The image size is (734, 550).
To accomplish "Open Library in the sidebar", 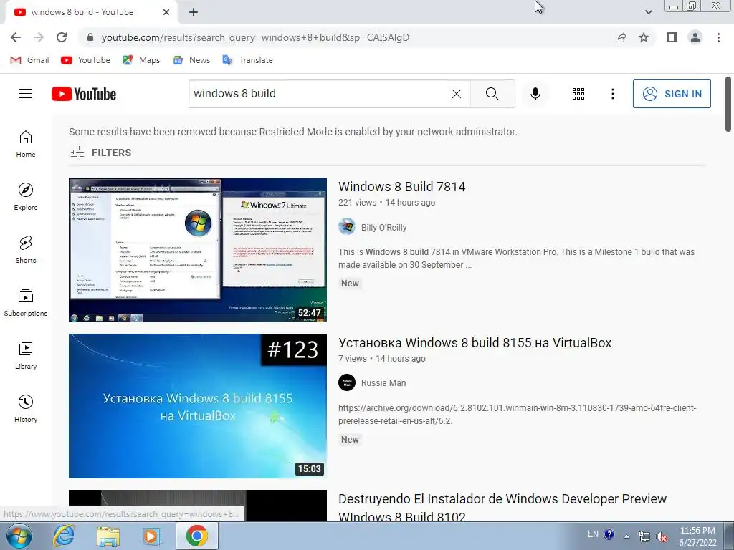I will pyautogui.click(x=26, y=355).
